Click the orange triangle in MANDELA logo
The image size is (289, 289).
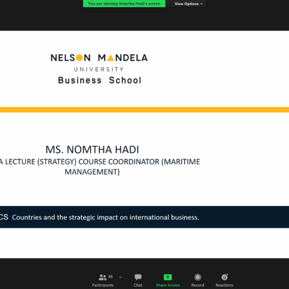pos(110,58)
